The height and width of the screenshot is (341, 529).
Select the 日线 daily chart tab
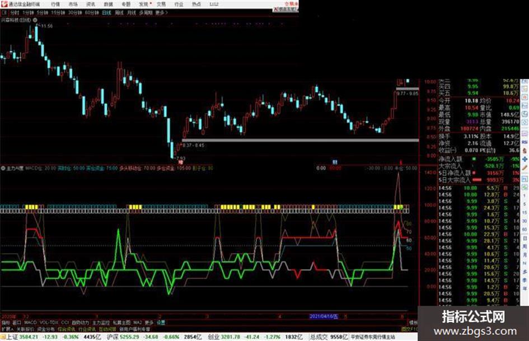coord(106,12)
